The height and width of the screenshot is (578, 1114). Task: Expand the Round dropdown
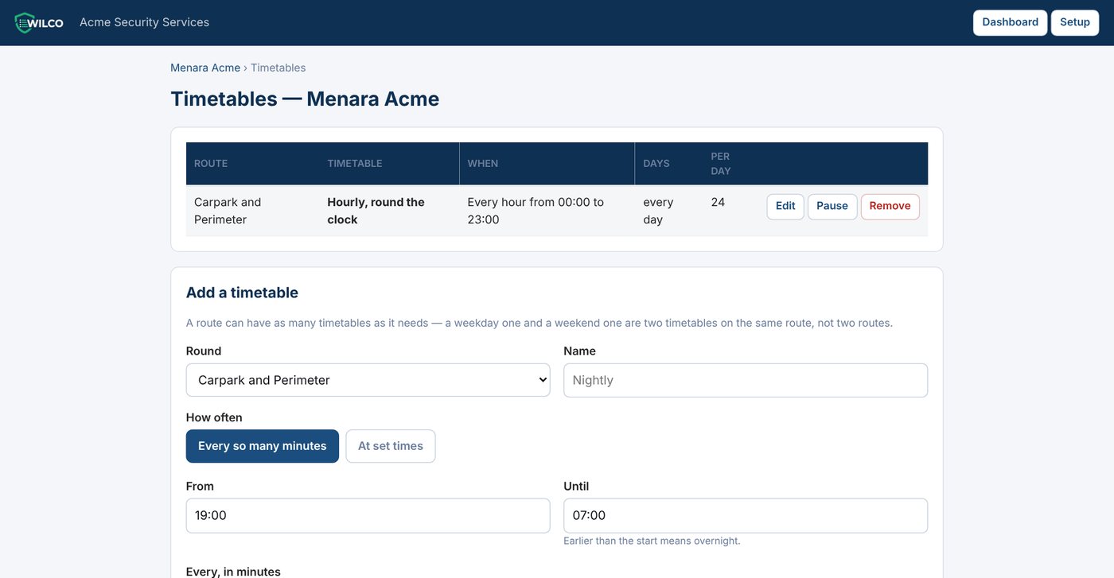(368, 380)
